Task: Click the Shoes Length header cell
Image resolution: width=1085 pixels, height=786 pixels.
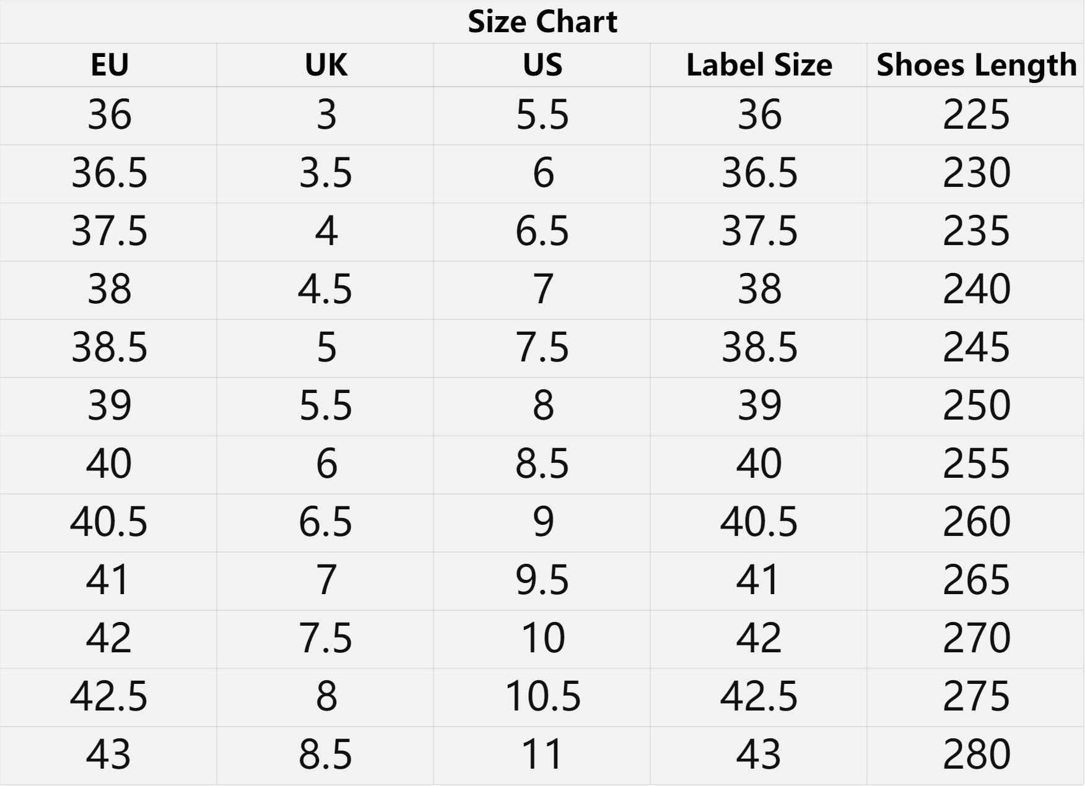Action: click(x=976, y=65)
